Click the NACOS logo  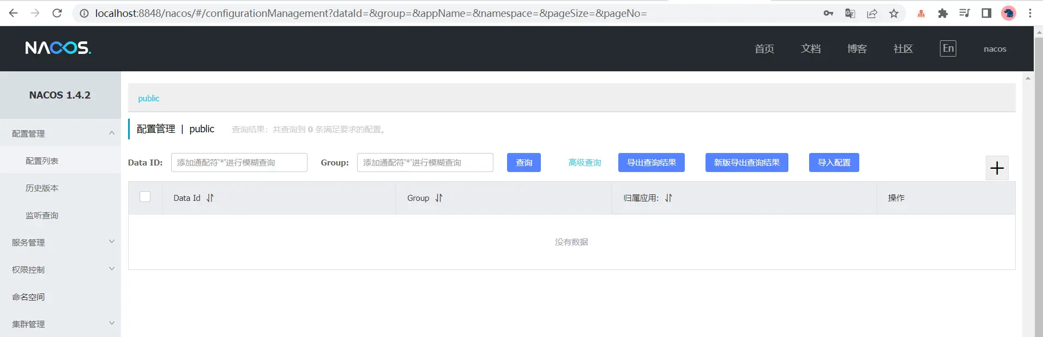coord(58,48)
